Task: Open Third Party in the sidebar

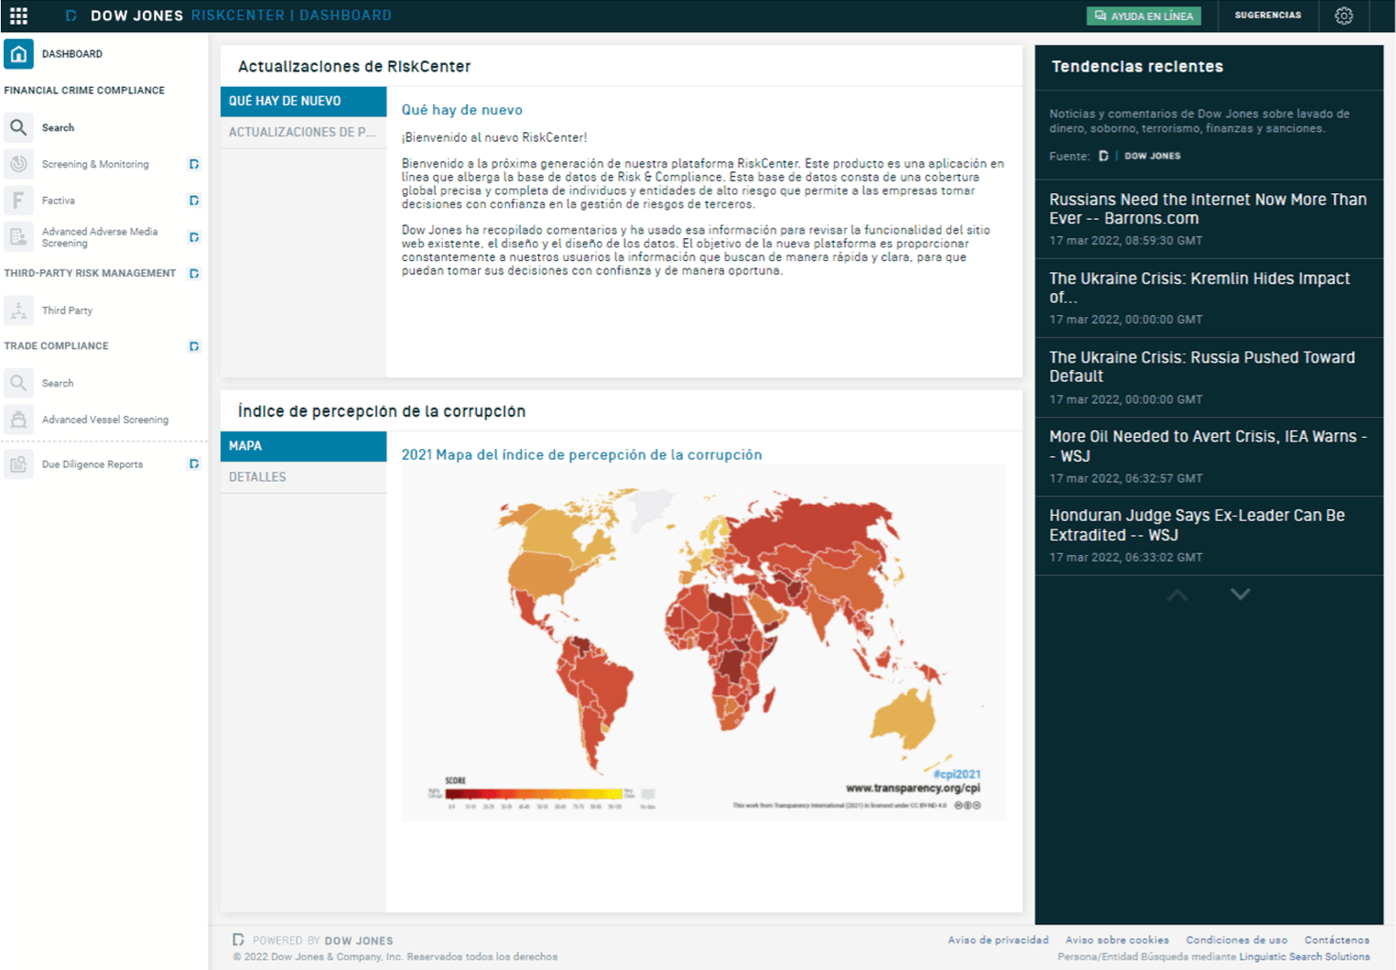Action: [67, 311]
